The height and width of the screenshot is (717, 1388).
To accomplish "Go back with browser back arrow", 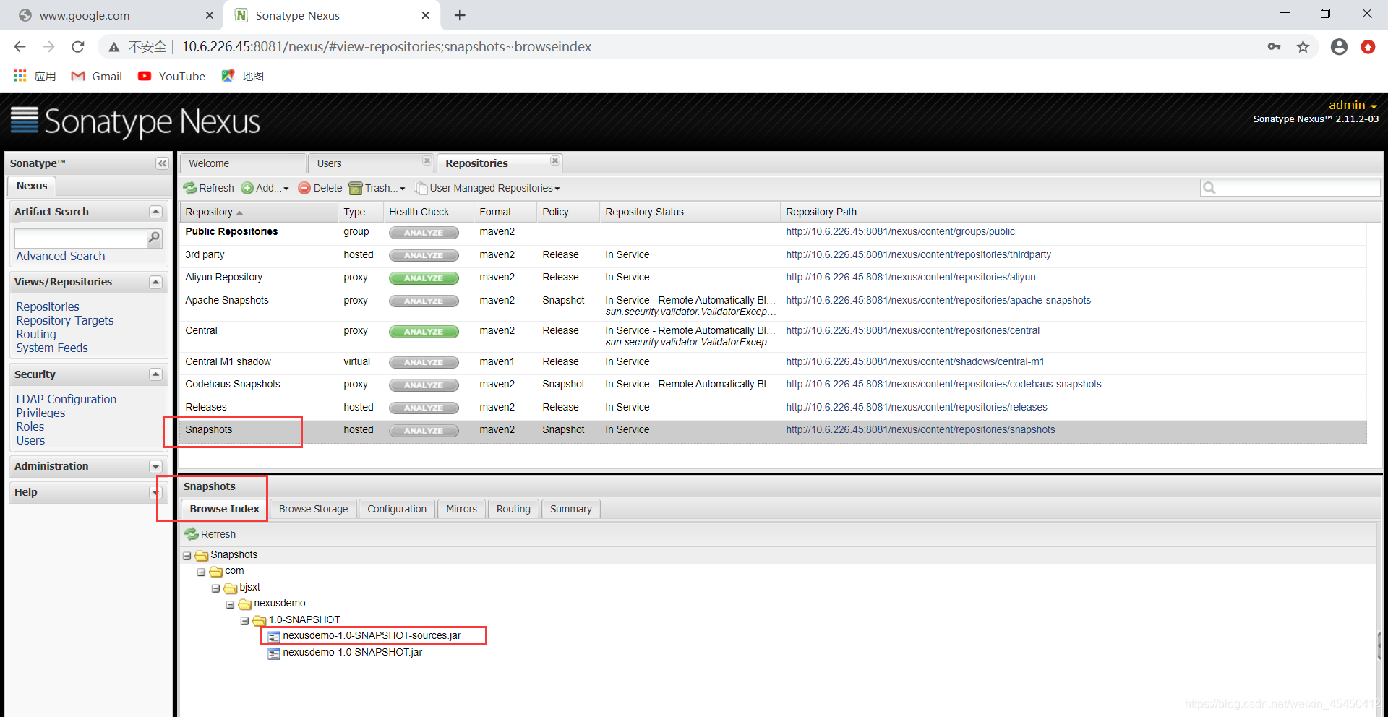I will (20, 47).
